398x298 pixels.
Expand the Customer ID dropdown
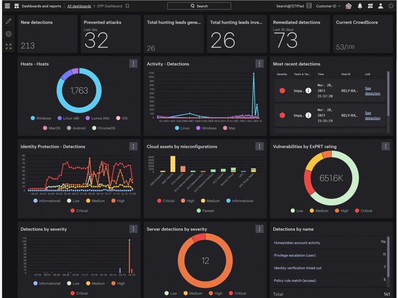pyautogui.click(x=328, y=6)
